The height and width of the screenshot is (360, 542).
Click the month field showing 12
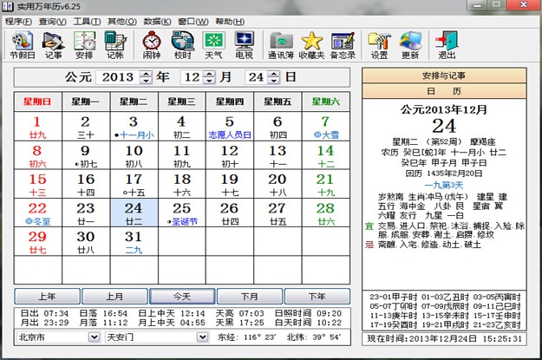pyautogui.click(x=193, y=77)
